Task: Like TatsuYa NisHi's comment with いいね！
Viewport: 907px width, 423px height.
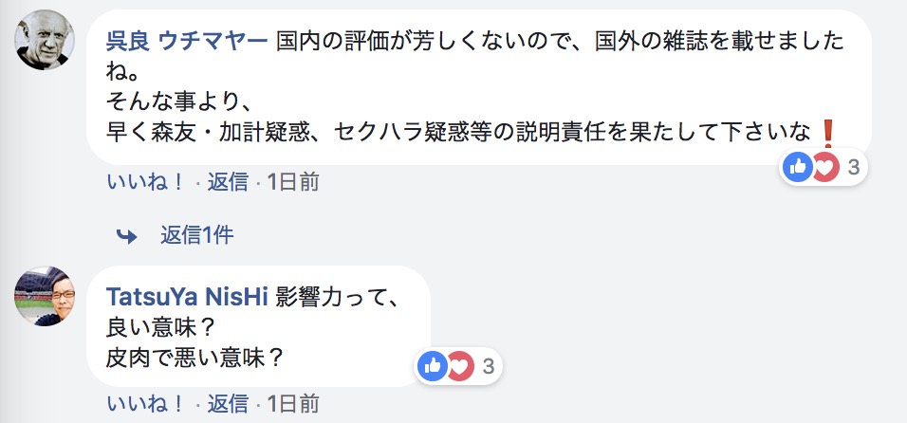Action: click(x=145, y=403)
